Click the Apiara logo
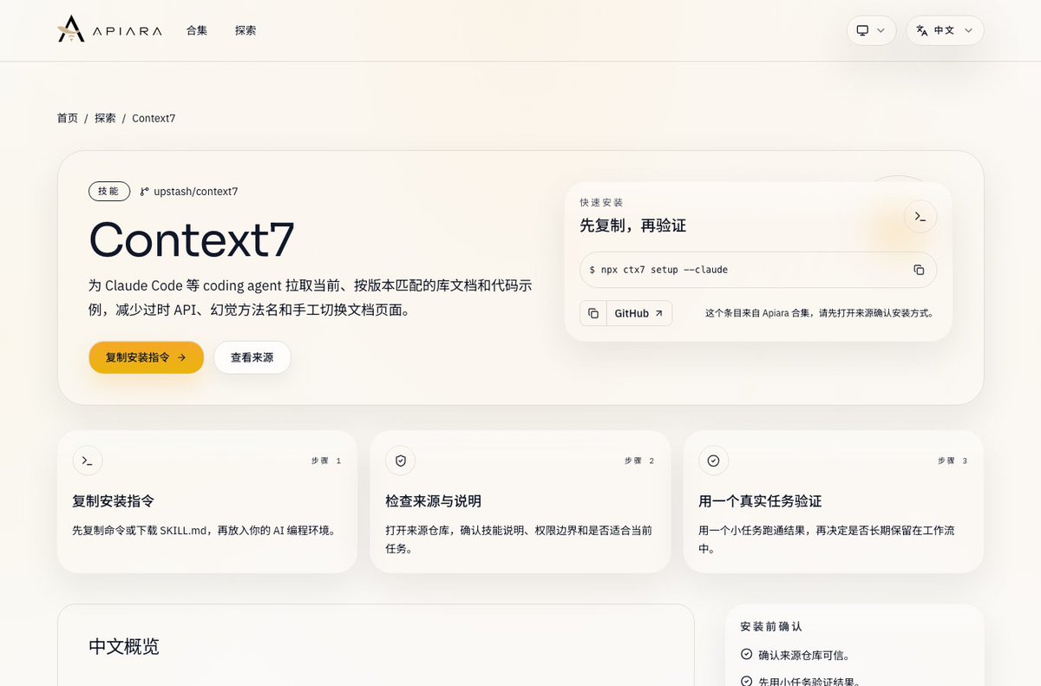 click(x=109, y=29)
